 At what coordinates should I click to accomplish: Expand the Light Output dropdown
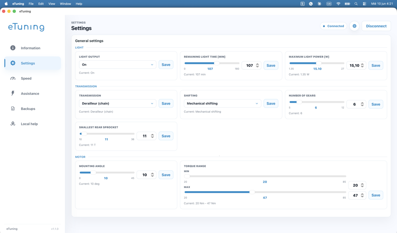click(x=118, y=65)
